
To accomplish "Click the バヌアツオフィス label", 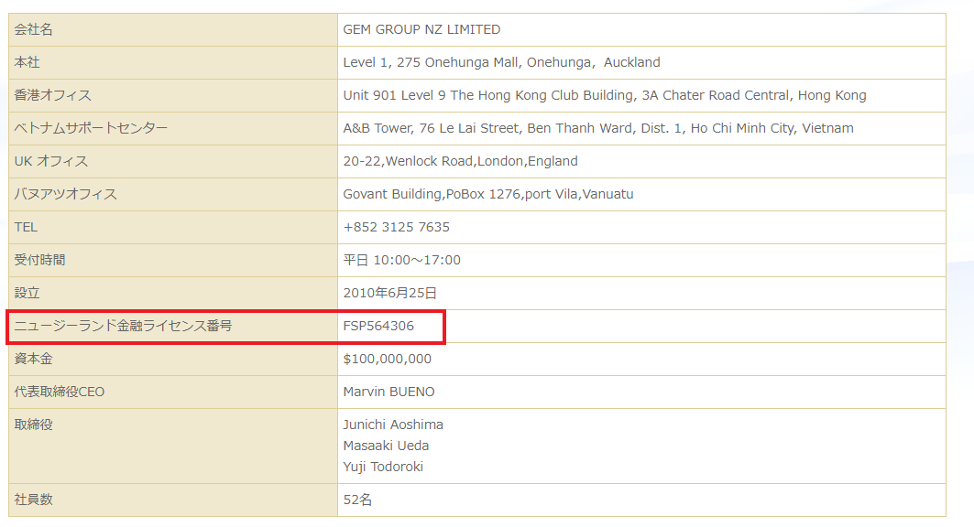I will point(65,194).
